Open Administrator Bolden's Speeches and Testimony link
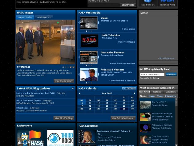194x146 pixels. pos(109,137)
